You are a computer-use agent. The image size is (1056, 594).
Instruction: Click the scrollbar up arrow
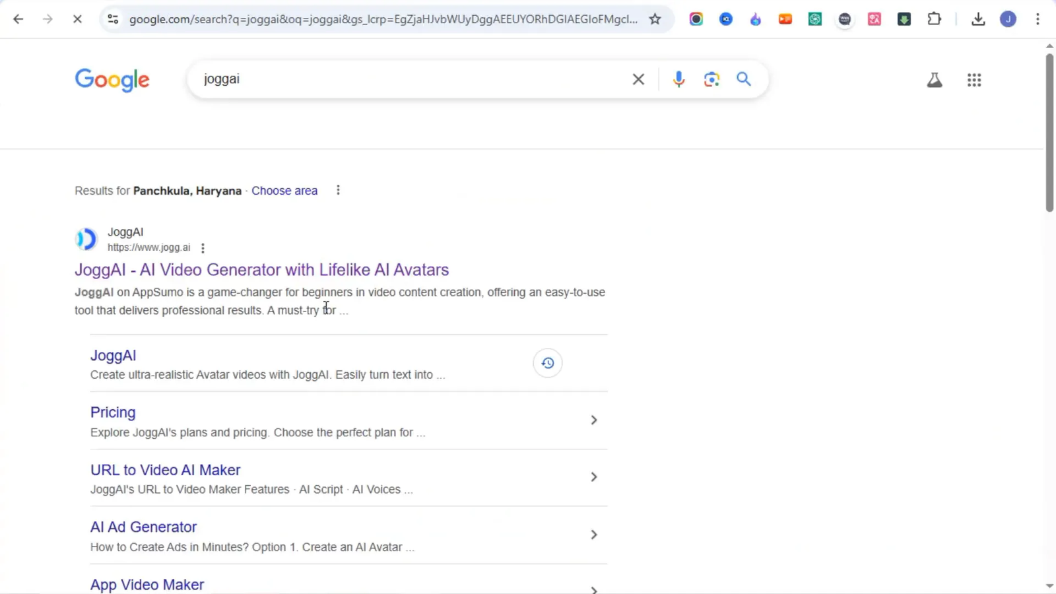tap(1049, 46)
